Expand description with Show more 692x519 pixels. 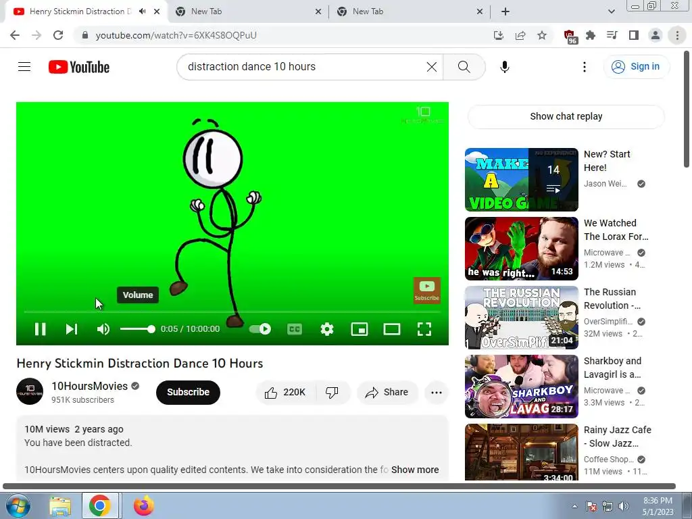[x=415, y=470]
